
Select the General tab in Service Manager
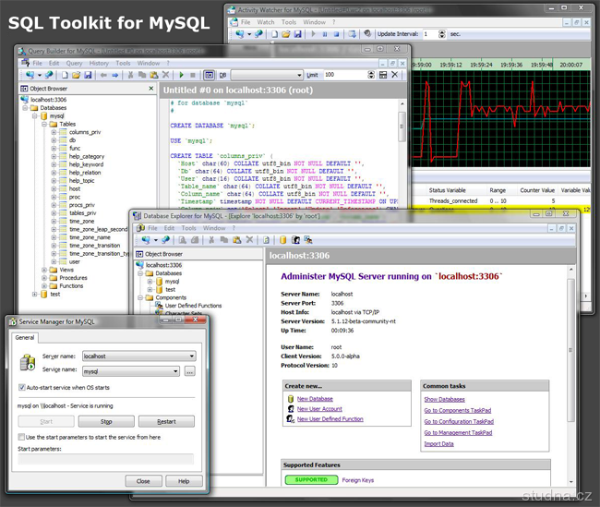(24, 337)
